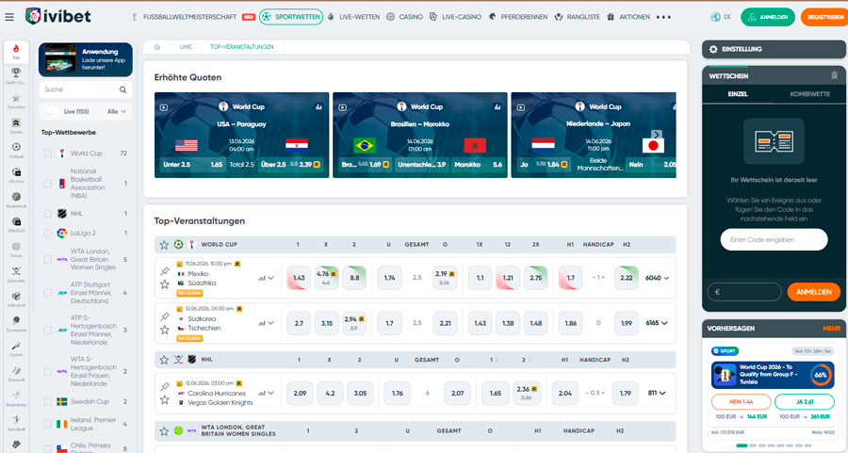Select NEIN 1.44 prediction button
848x453 pixels.
(741, 401)
